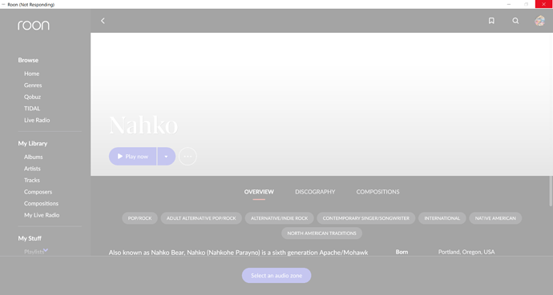Play Nahko with Play now button

click(x=132, y=157)
